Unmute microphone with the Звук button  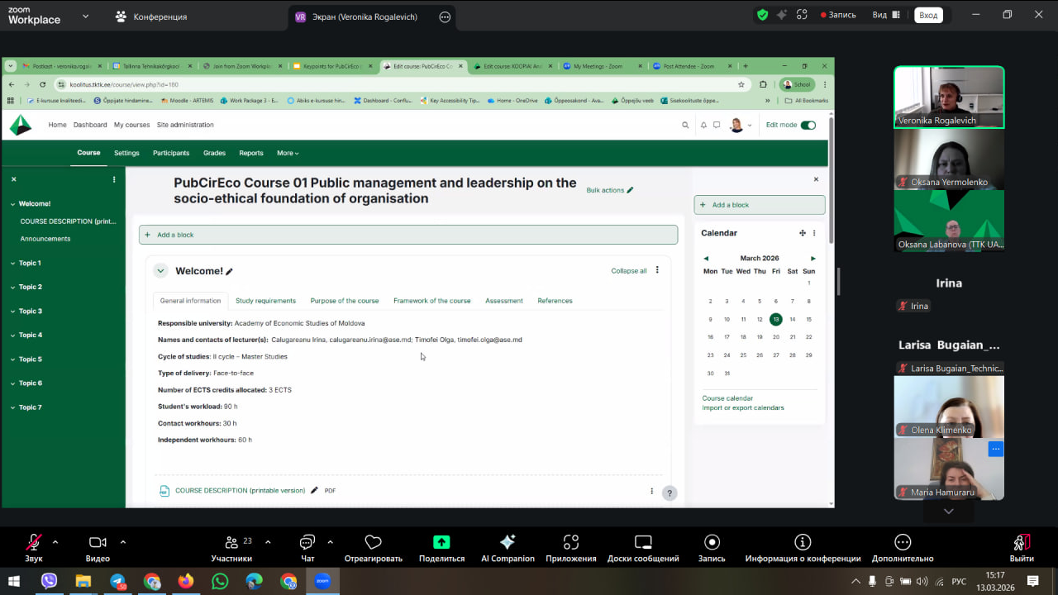(x=33, y=543)
